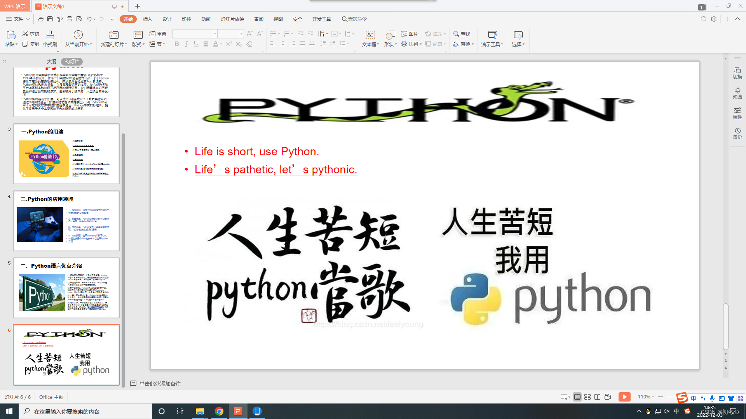Toggle Bold text formatting
Screen dimensions: 746x419
[177, 44]
